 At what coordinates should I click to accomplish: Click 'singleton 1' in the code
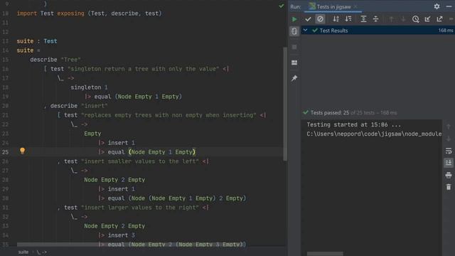click(89, 87)
